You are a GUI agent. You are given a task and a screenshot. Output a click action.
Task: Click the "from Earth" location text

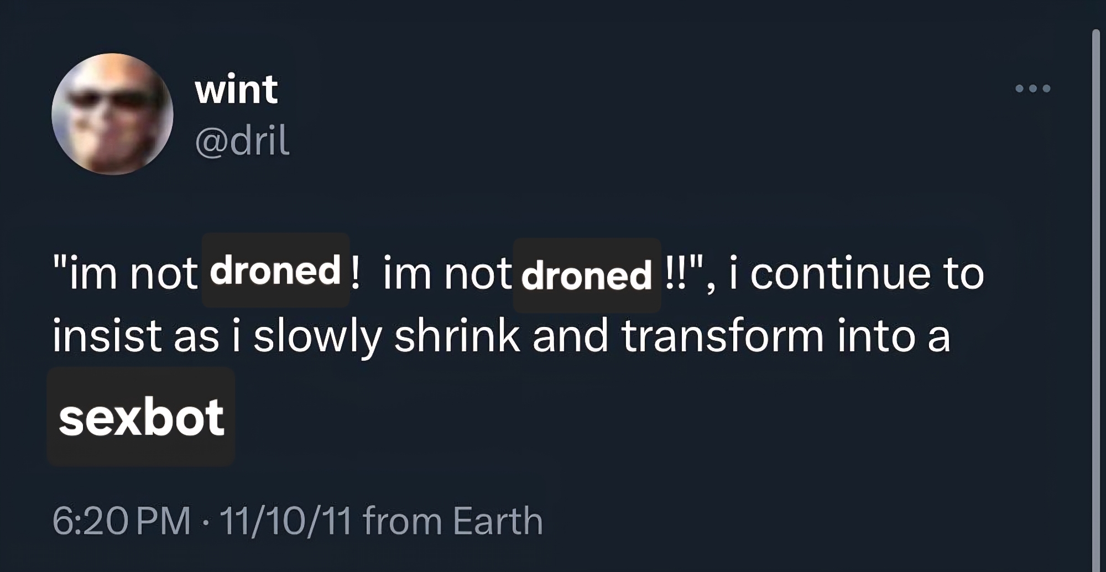click(x=453, y=521)
